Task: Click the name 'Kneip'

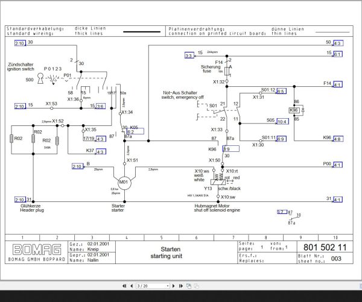Action: (93, 250)
